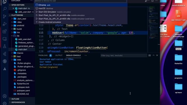Focus the Select a device input
Image resolution: width=187 pixels, height=105 pixels.
(x=81, y=1)
